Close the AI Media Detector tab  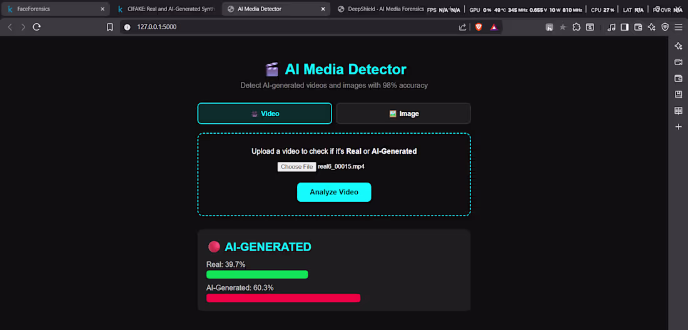coord(323,9)
